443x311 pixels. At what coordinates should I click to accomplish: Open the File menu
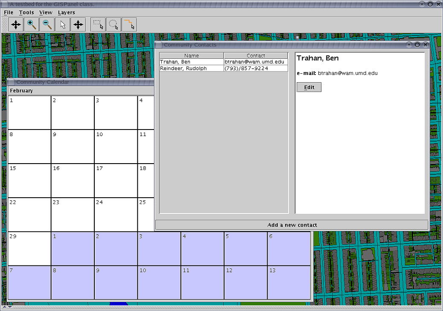click(9, 12)
